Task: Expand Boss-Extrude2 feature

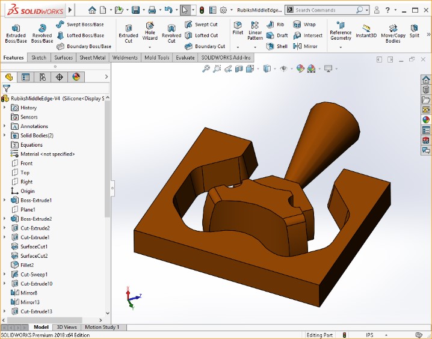Action: 4,219
